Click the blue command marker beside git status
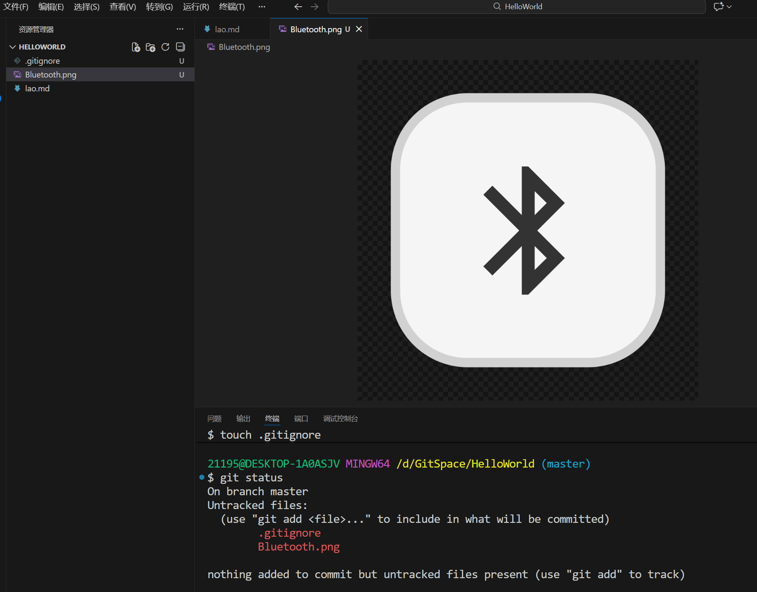This screenshot has height=592, width=757. [202, 477]
